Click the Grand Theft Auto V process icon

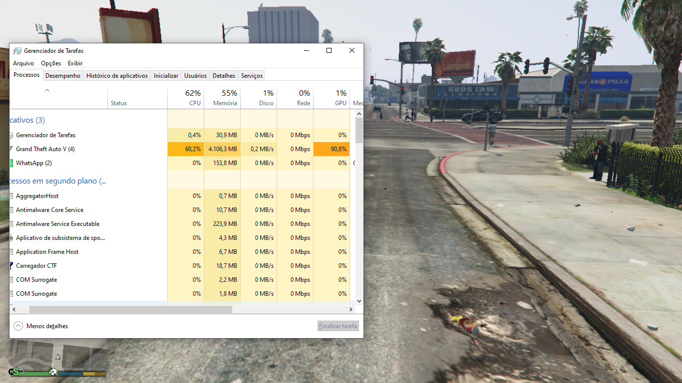[11, 149]
